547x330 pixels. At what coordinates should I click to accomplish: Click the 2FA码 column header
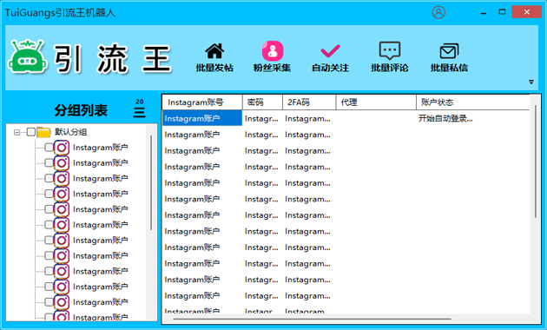[x=309, y=102]
